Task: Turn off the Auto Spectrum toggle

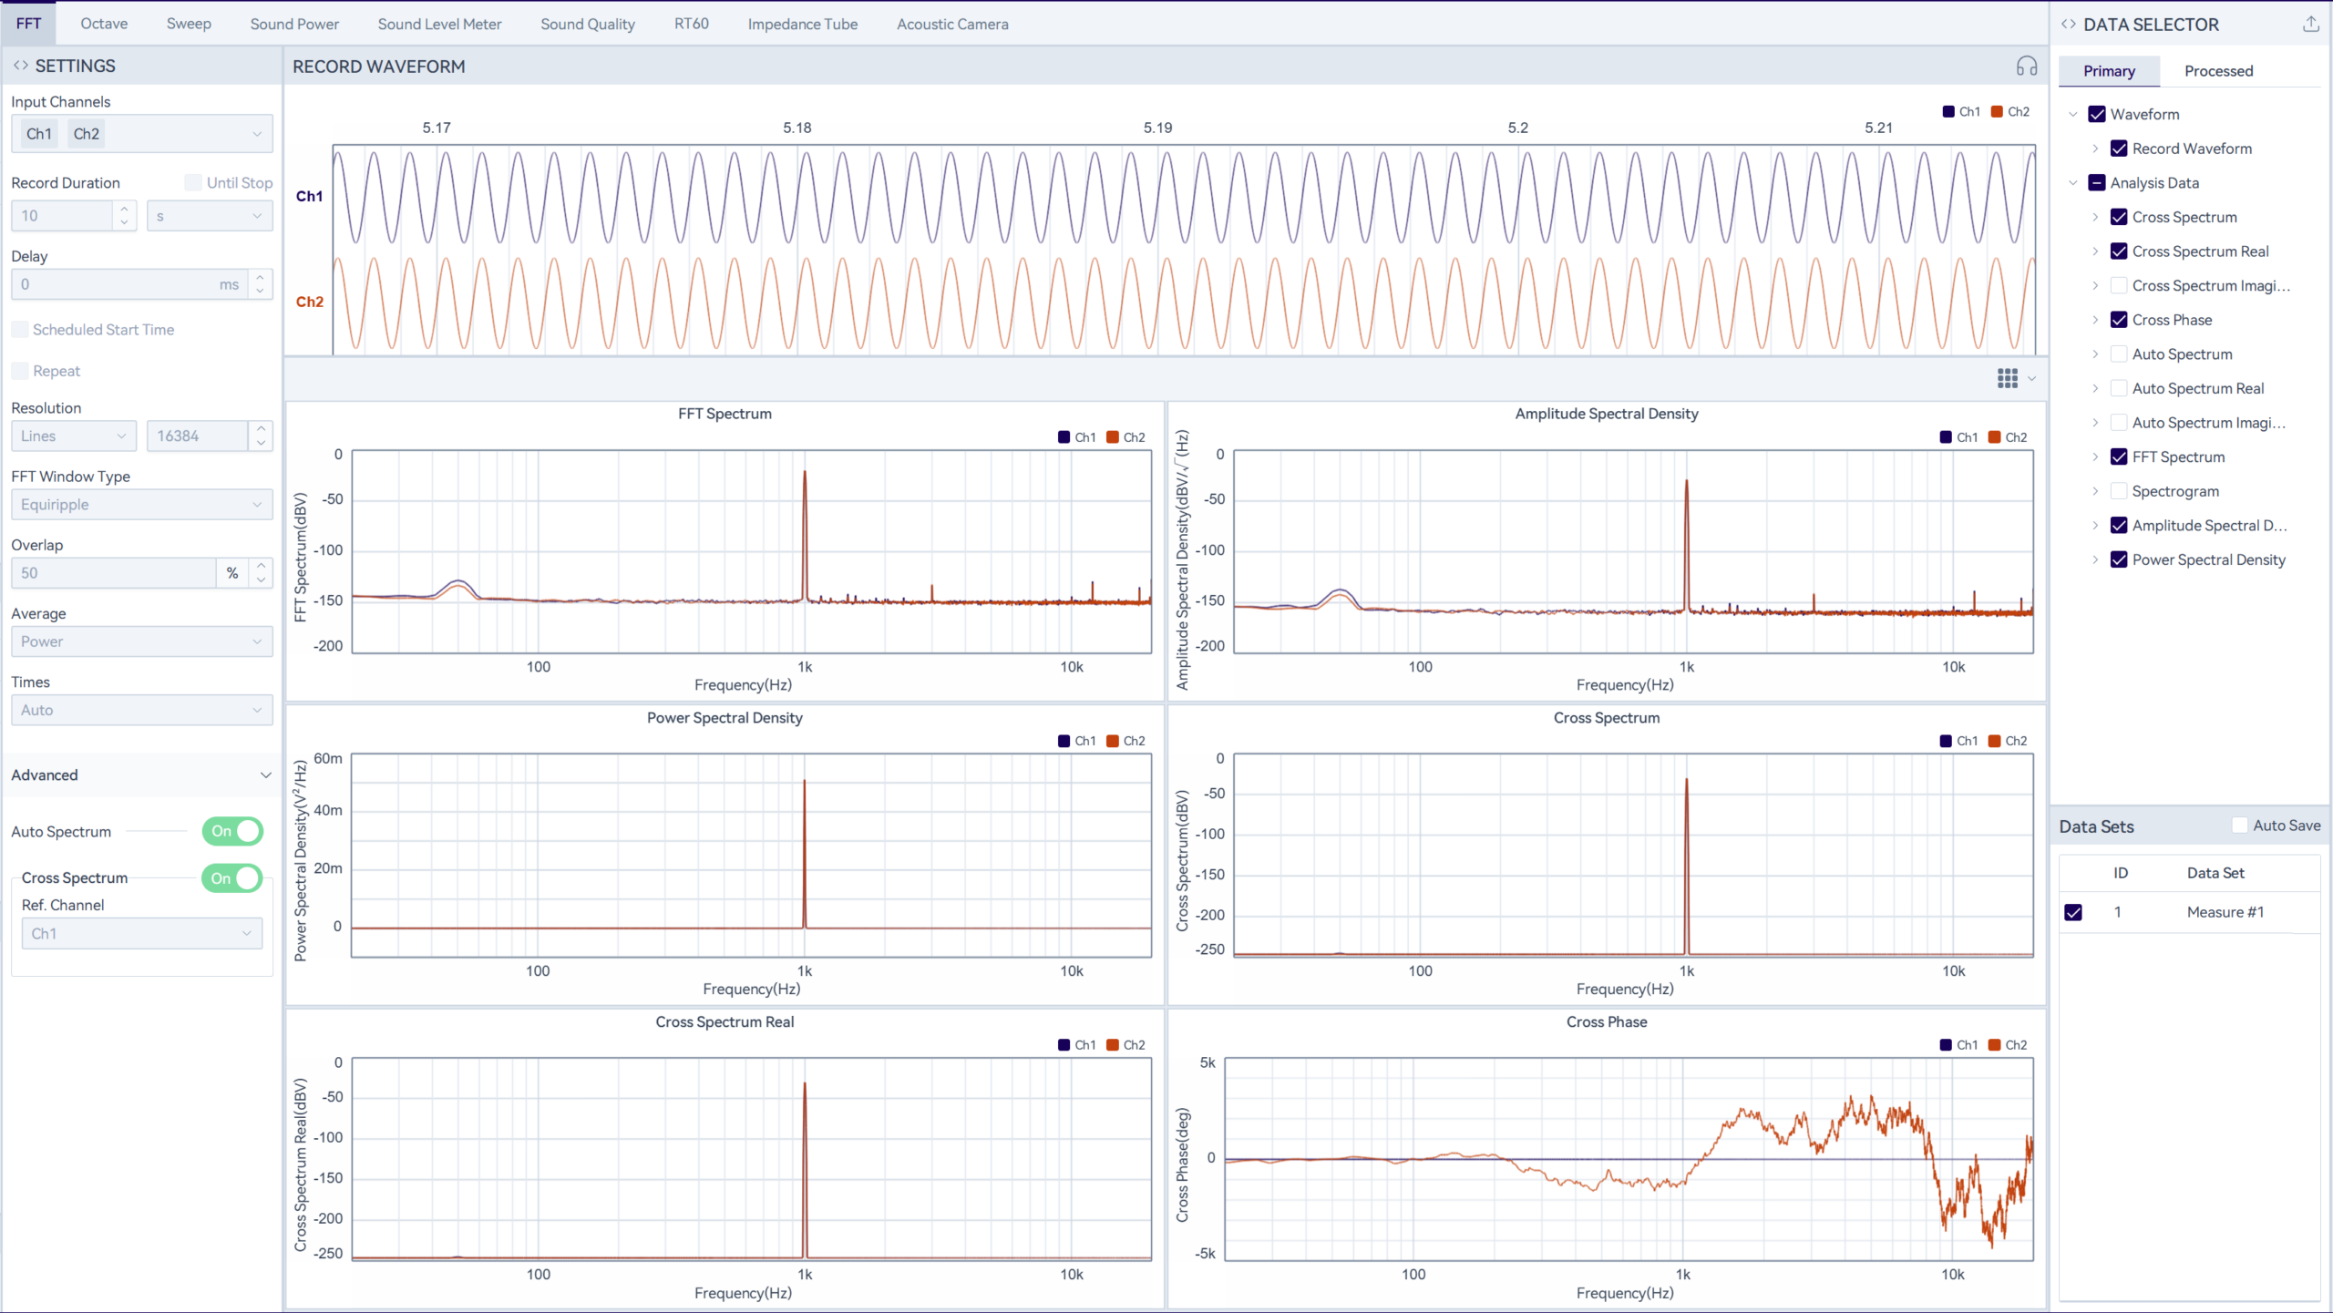Action: tap(232, 831)
